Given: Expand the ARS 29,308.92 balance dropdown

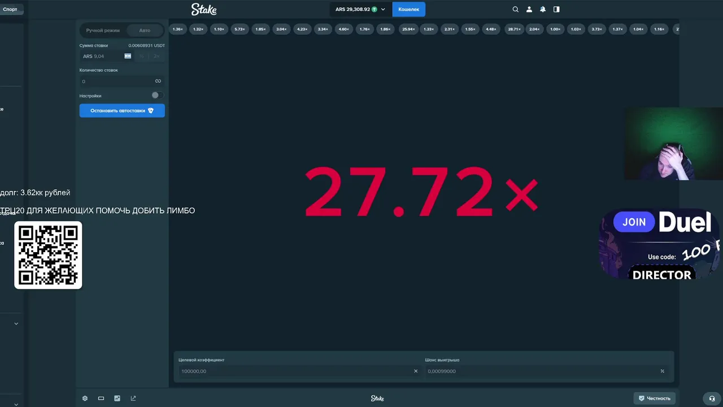Looking at the screenshot, I should [360, 9].
